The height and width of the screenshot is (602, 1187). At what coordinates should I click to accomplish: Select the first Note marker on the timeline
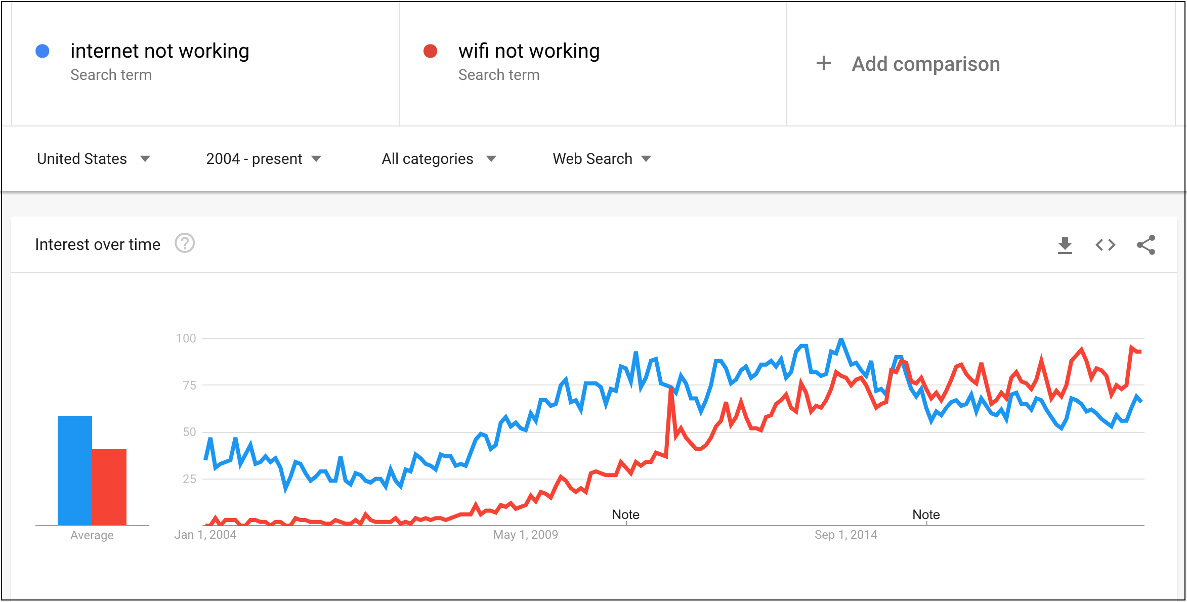(x=626, y=515)
